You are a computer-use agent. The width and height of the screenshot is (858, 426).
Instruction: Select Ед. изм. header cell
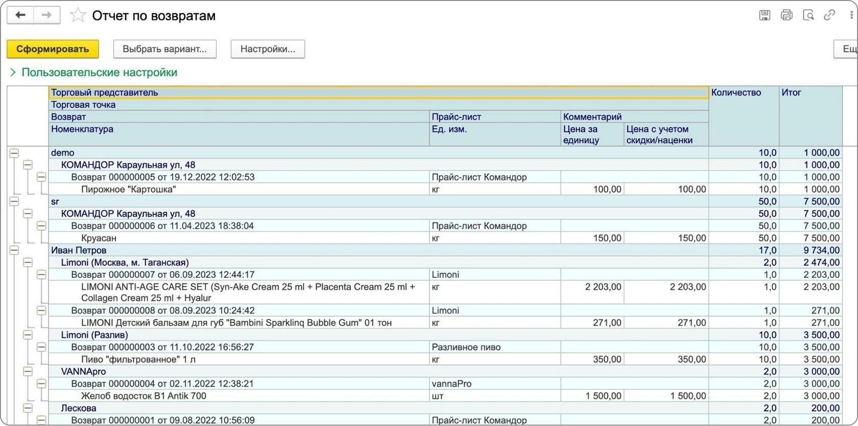[x=495, y=134]
